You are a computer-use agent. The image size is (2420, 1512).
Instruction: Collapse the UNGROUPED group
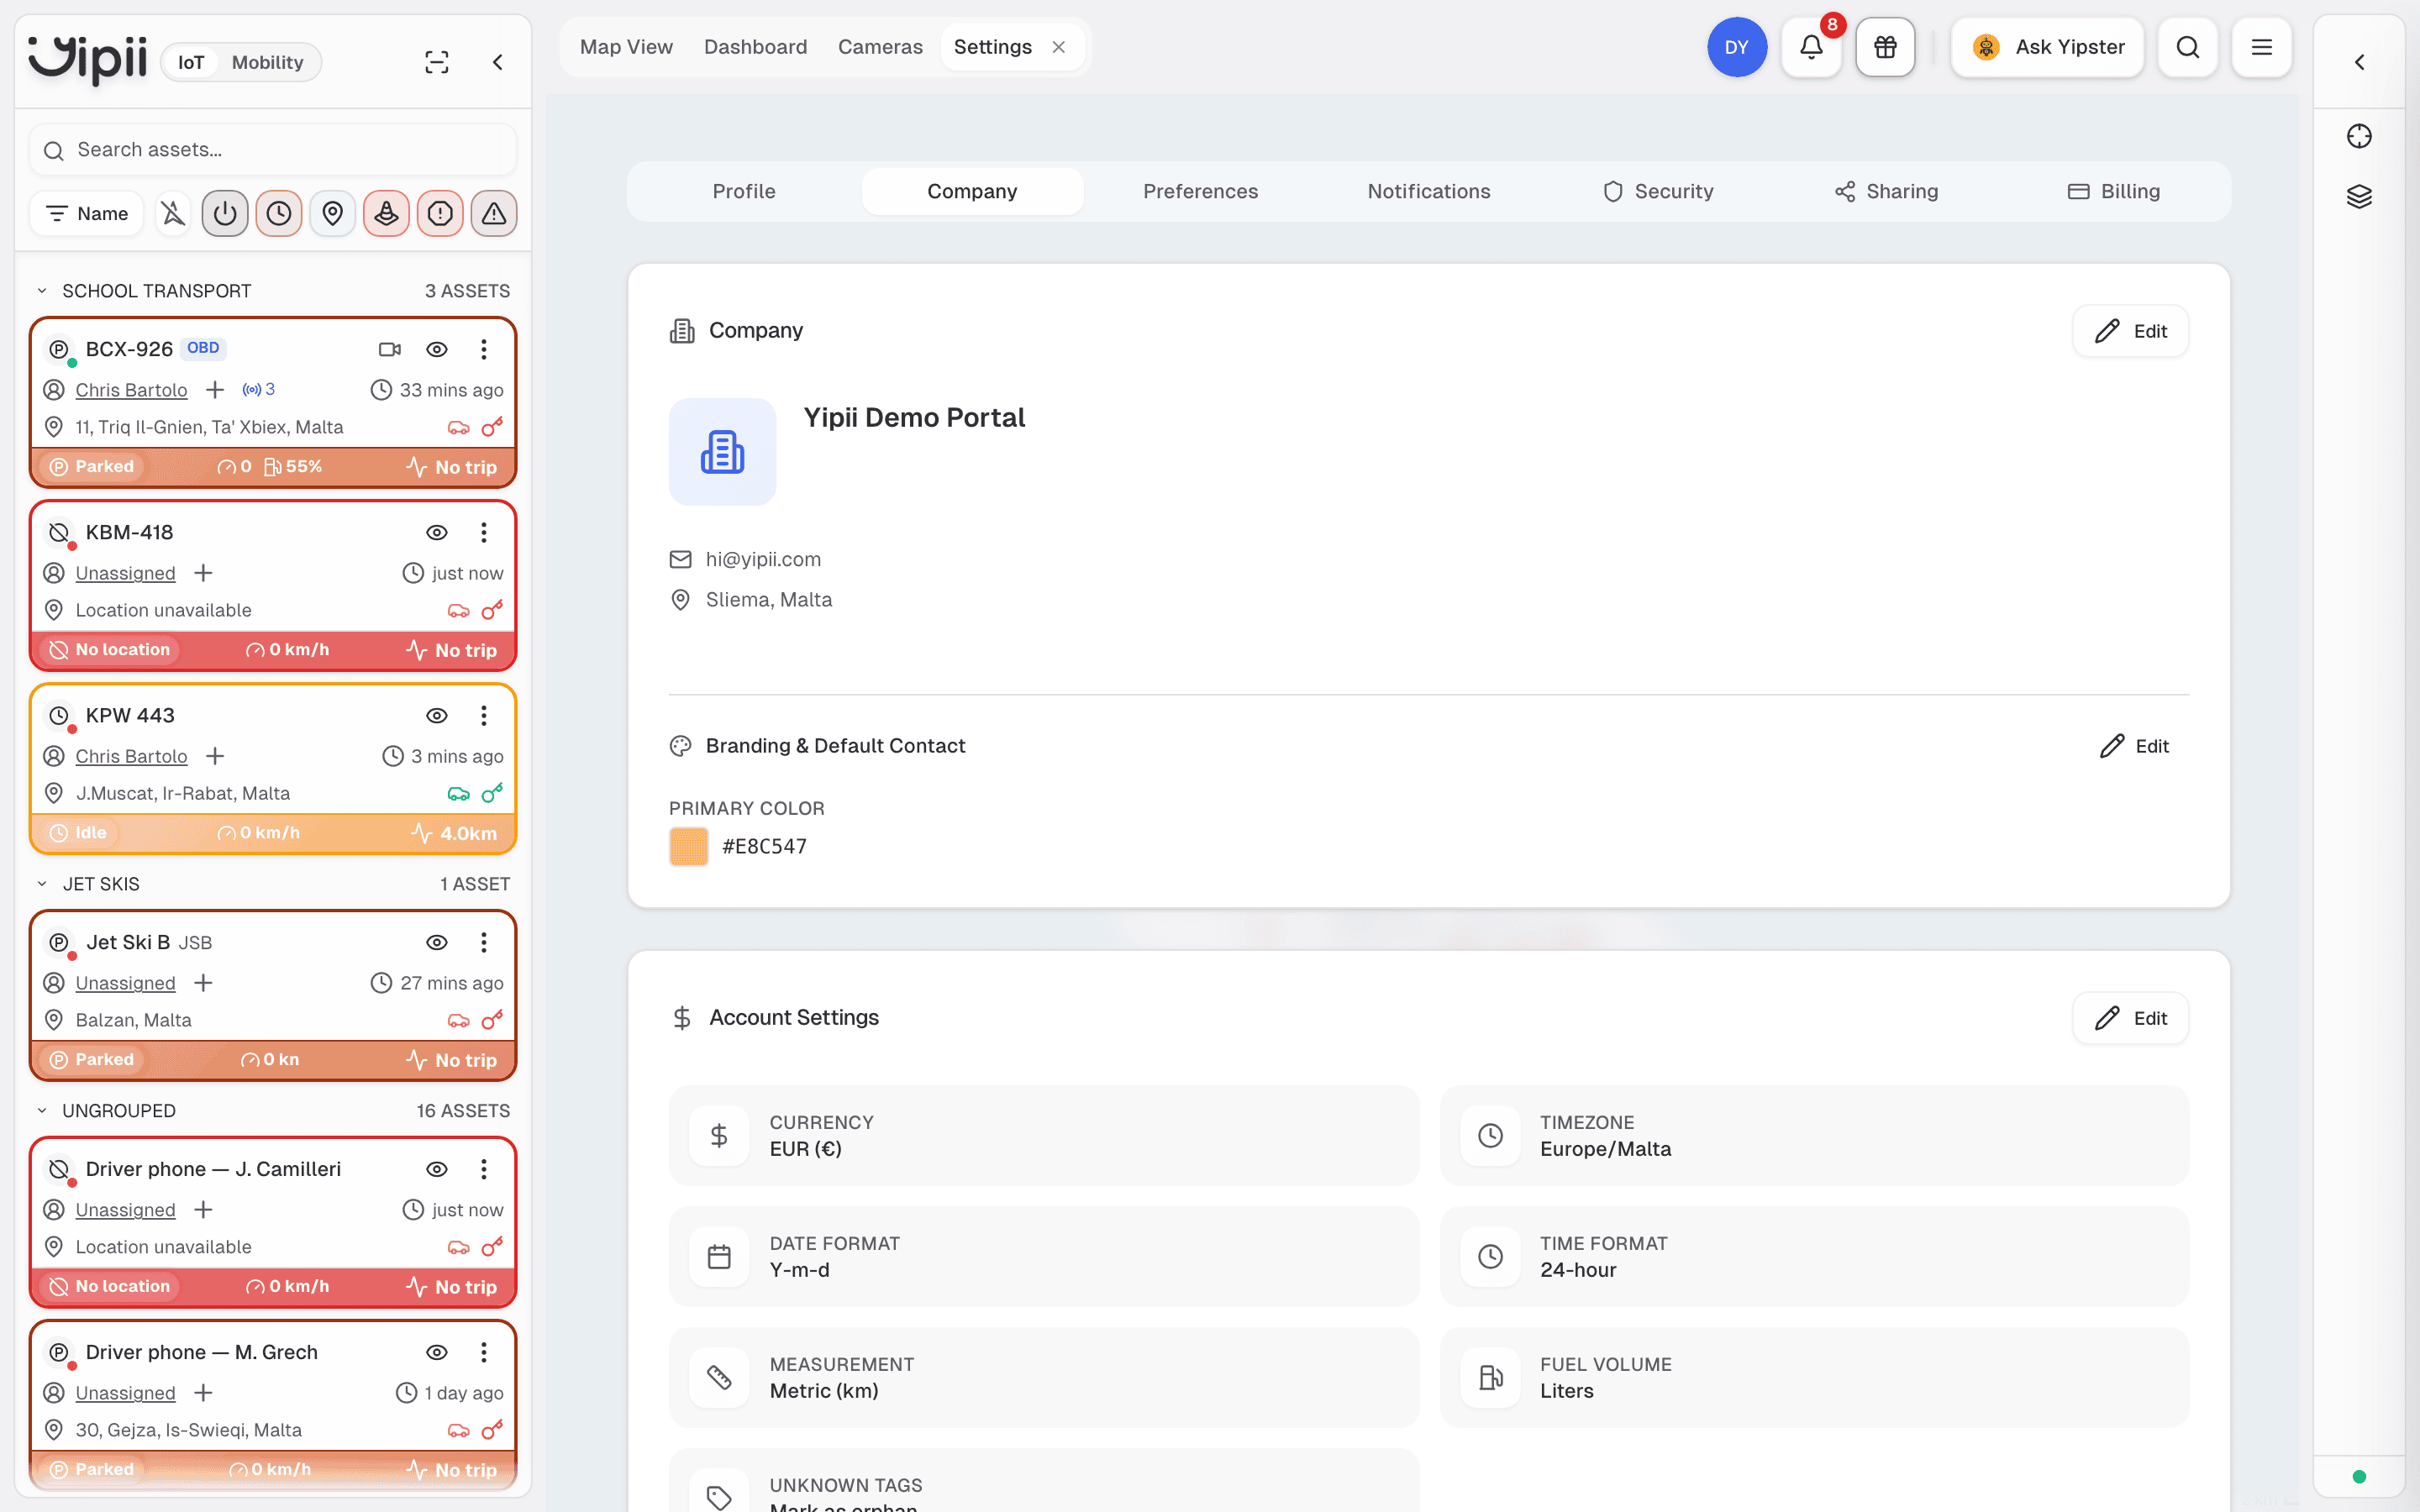click(x=42, y=1111)
